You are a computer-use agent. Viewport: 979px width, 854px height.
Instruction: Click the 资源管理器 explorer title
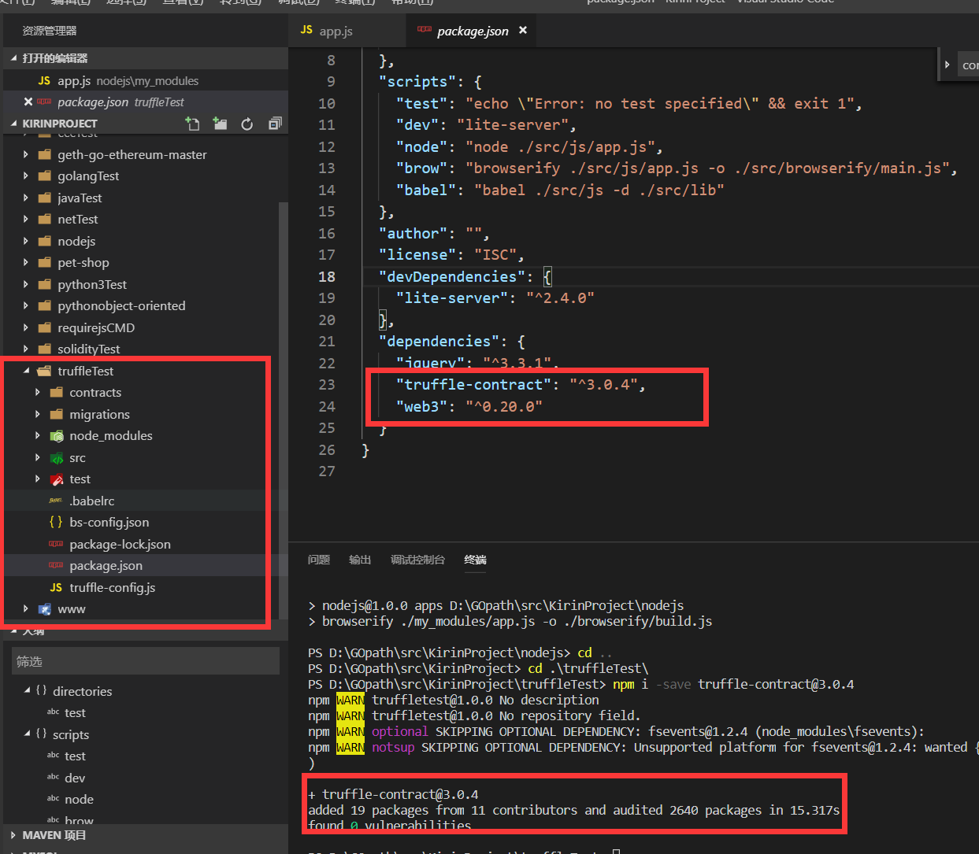[x=50, y=31]
